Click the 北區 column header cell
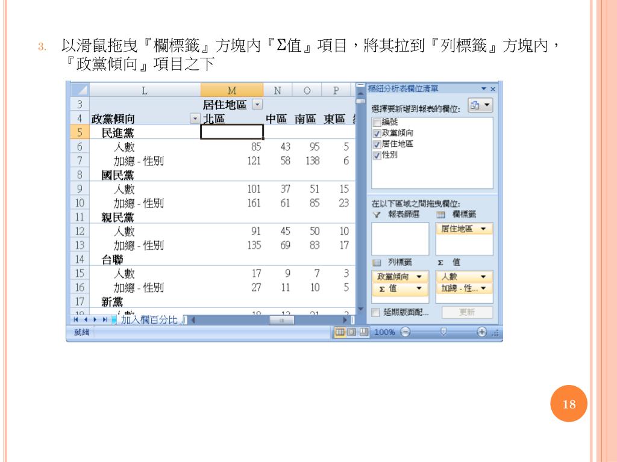This screenshot has height=462, width=617. [214, 119]
